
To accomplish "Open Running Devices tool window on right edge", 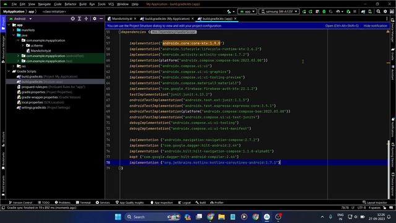I will (393, 154).
